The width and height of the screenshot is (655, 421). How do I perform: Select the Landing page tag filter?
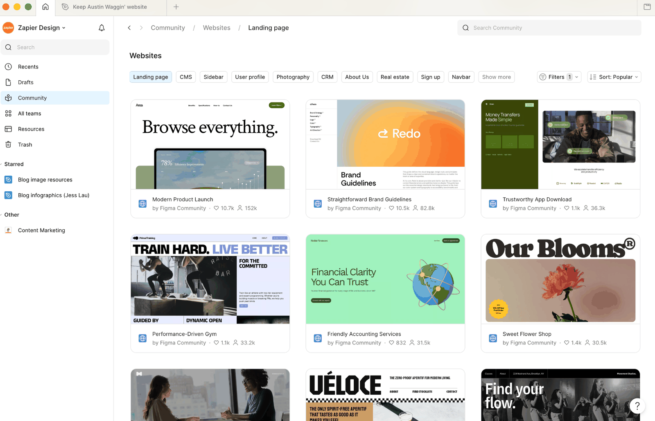click(151, 77)
